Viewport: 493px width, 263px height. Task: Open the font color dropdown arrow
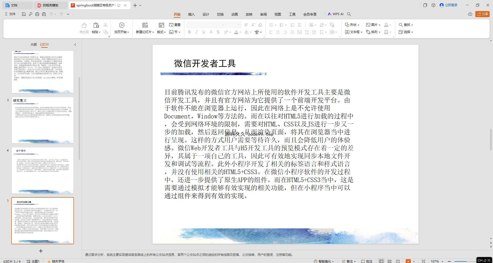[x=240, y=32]
